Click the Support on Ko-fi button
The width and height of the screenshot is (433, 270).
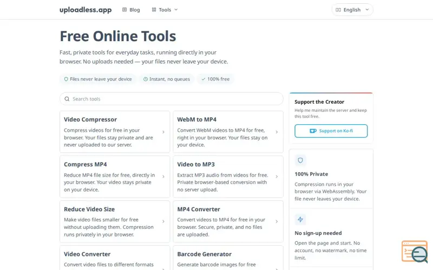331,131
